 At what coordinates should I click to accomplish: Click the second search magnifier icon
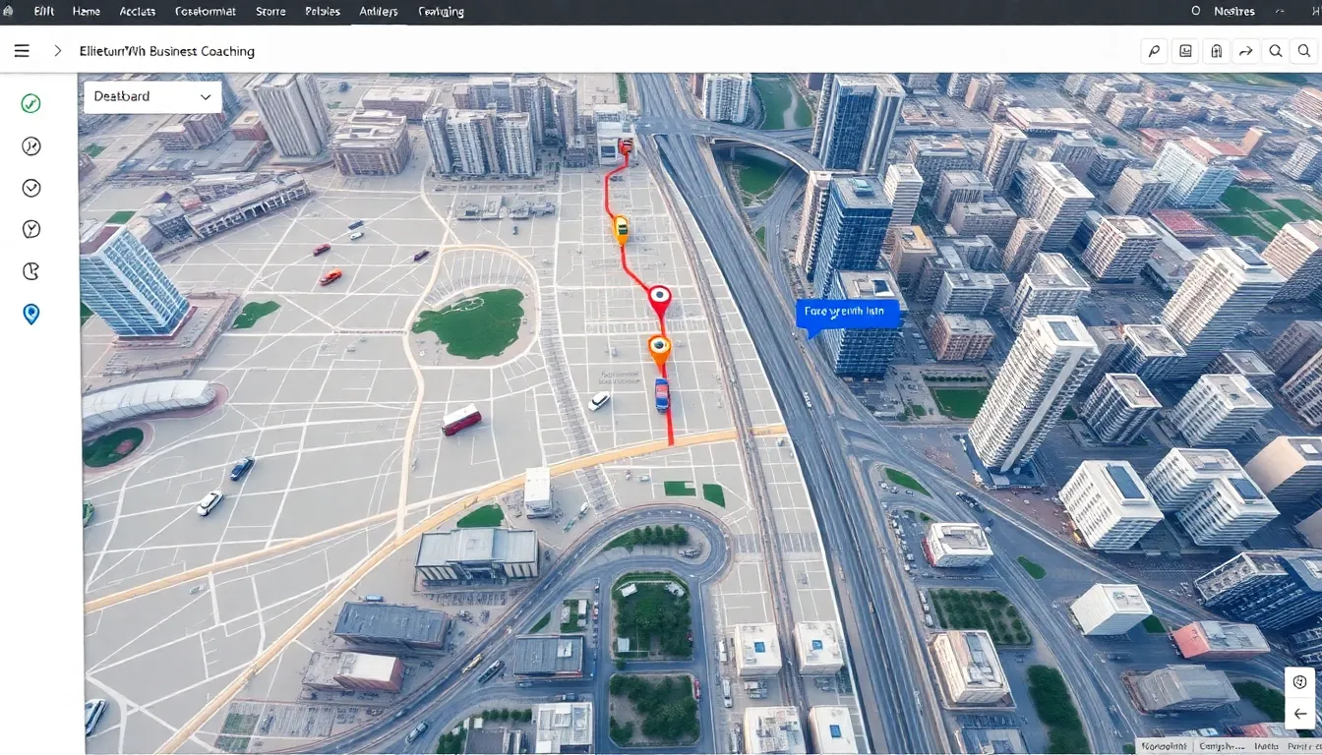(1304, 50)
